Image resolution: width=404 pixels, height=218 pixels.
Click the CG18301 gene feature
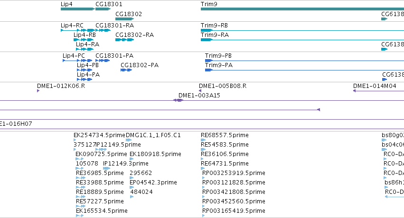(103, 9)
